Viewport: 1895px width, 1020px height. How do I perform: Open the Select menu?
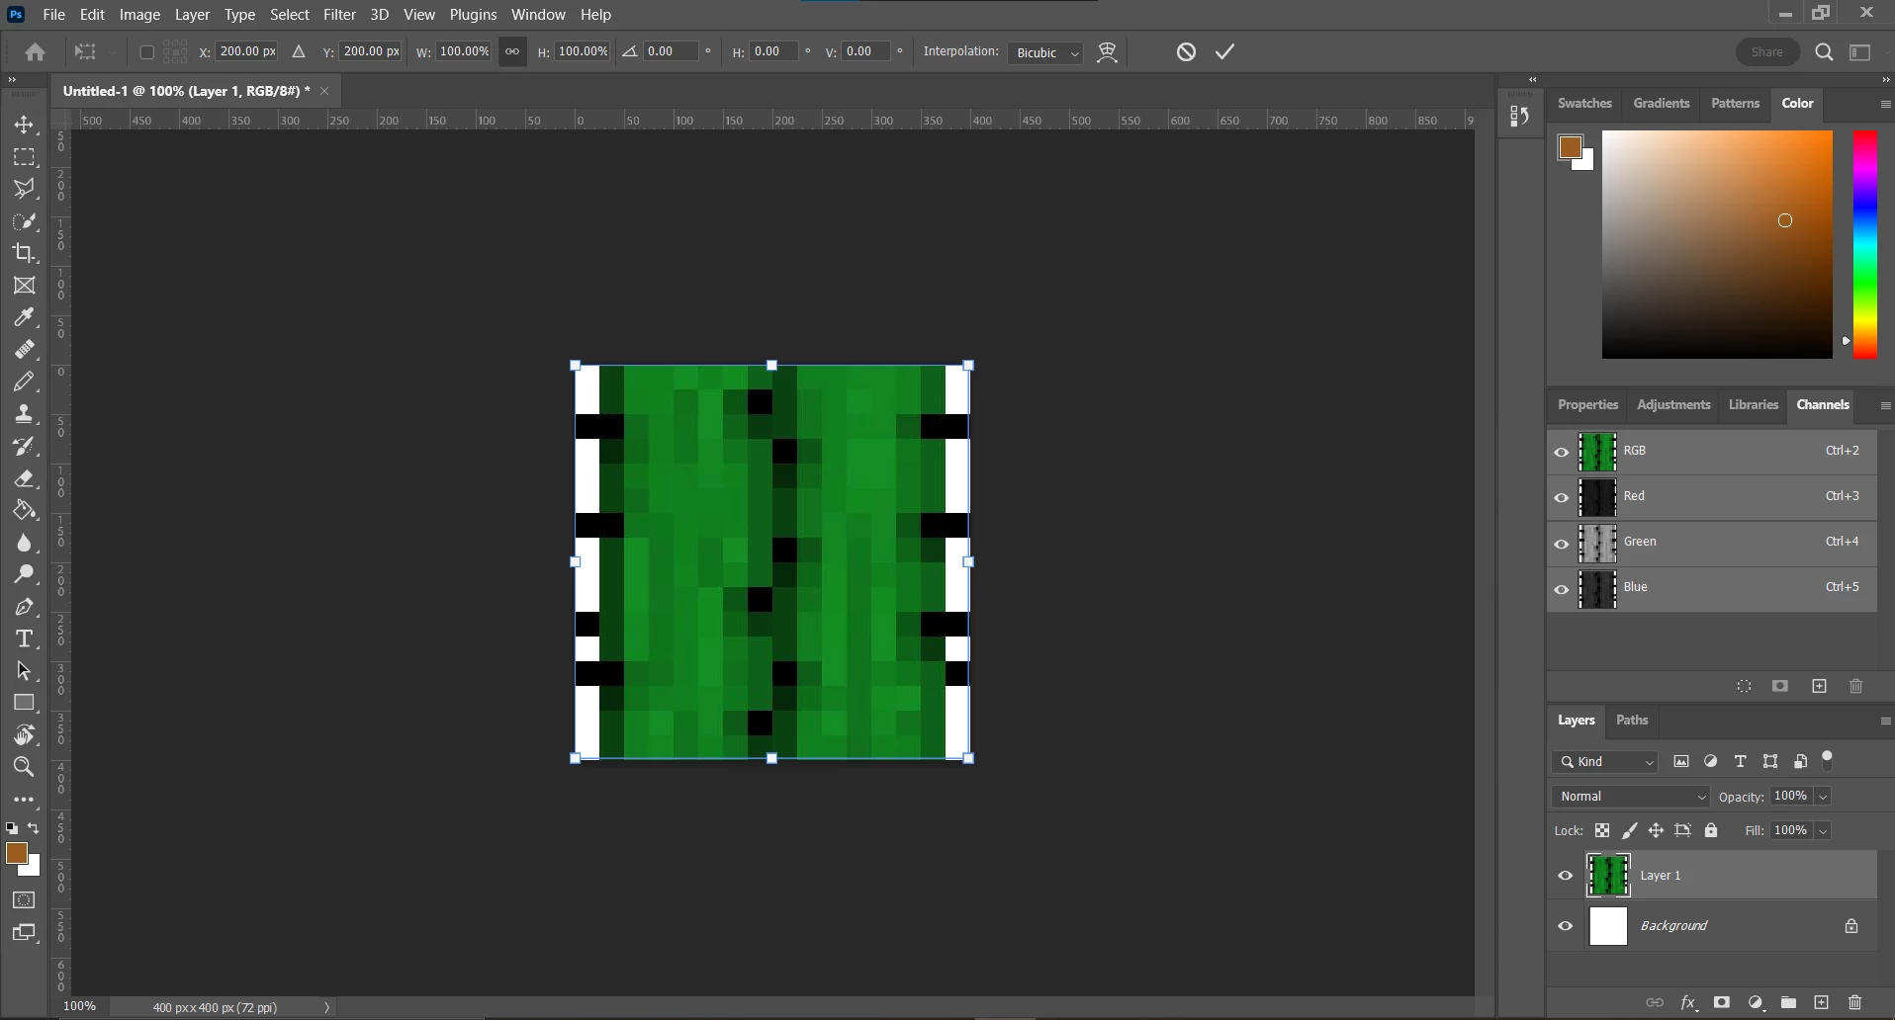[290, 15]
